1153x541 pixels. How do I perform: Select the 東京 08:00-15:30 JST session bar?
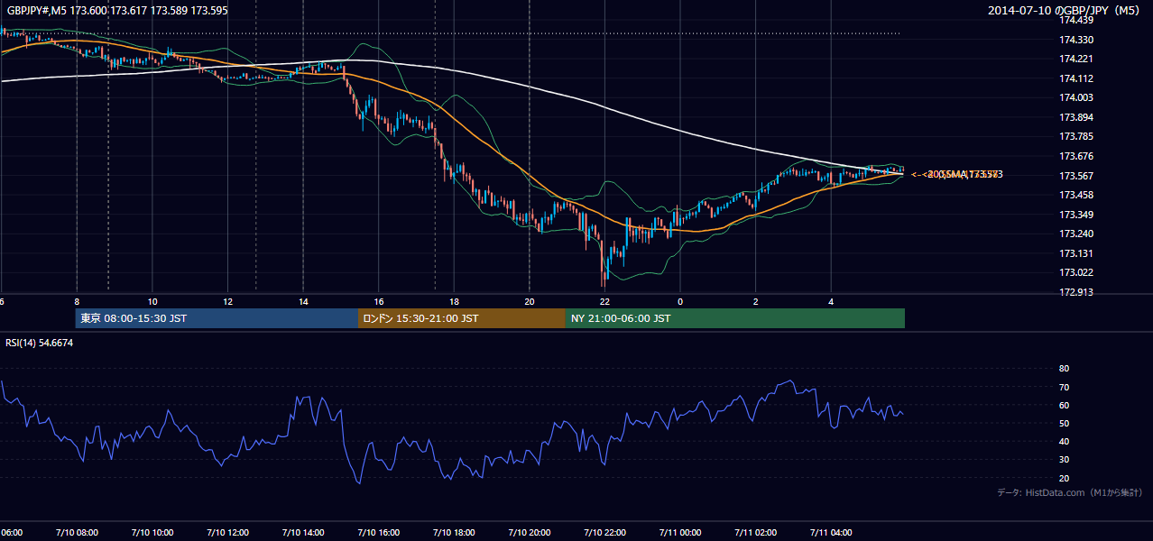[217, 318]
